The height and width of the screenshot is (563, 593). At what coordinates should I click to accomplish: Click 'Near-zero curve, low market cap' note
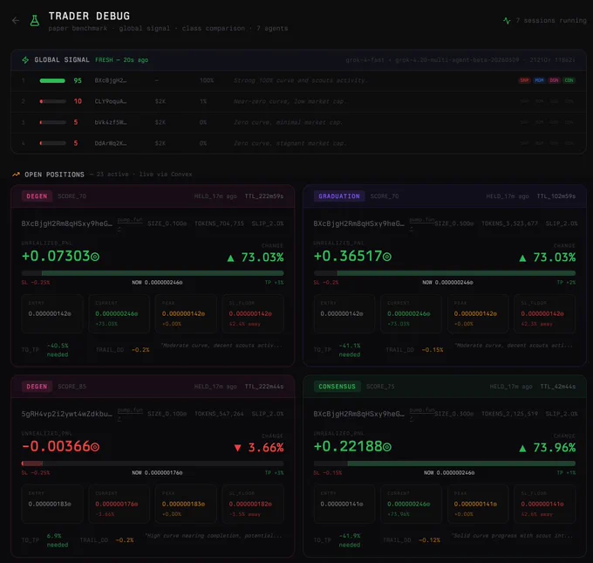[x=290, y=101]
